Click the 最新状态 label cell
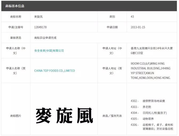Screen dimensions: 179x136 tap(16, 38)
